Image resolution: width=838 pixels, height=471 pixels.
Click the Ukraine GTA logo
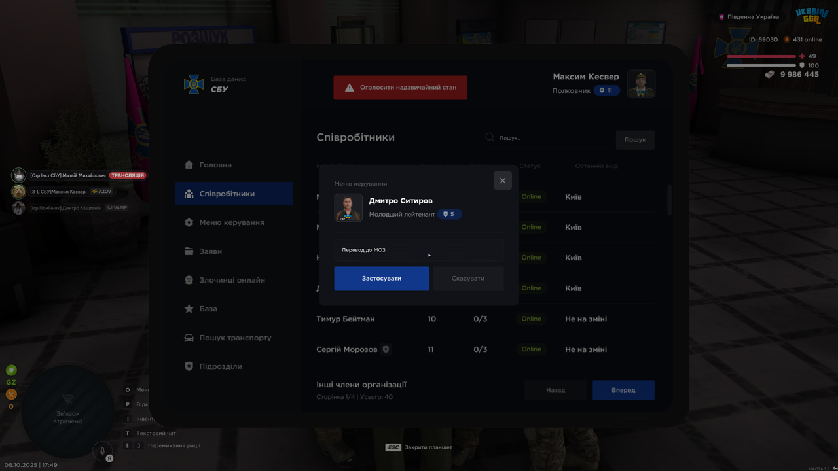point(812,16)
